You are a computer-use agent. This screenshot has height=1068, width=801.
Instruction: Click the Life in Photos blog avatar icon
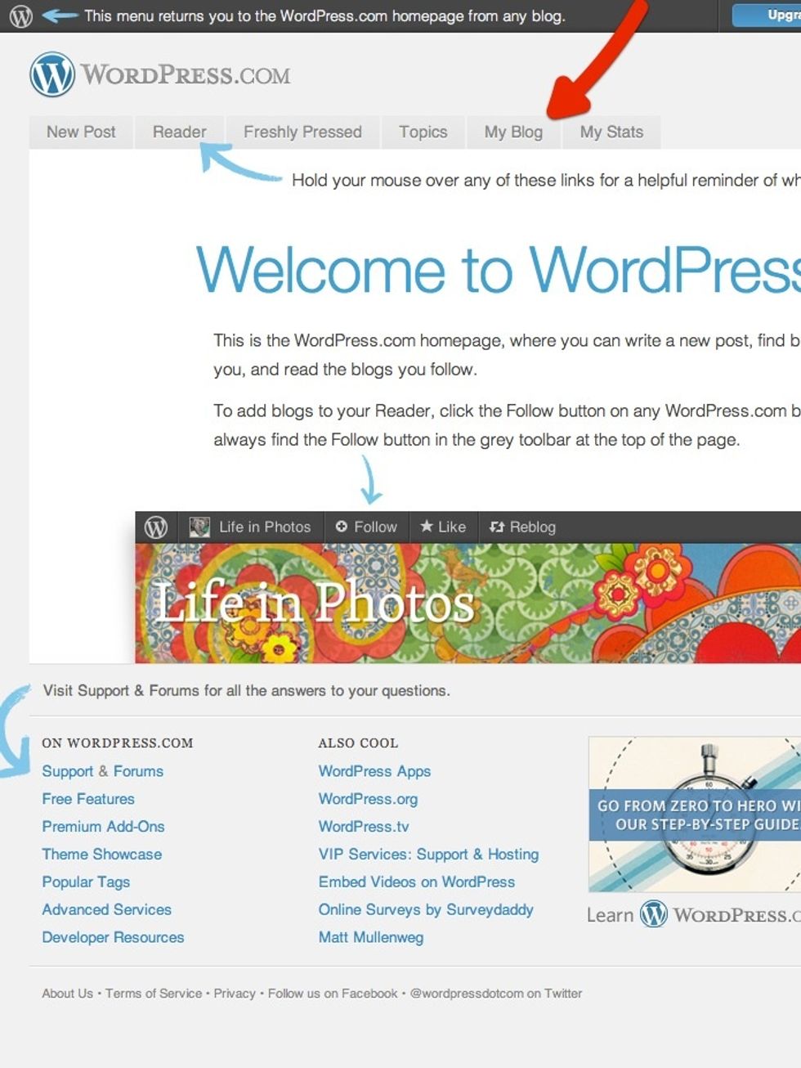(x=199, y=527)
